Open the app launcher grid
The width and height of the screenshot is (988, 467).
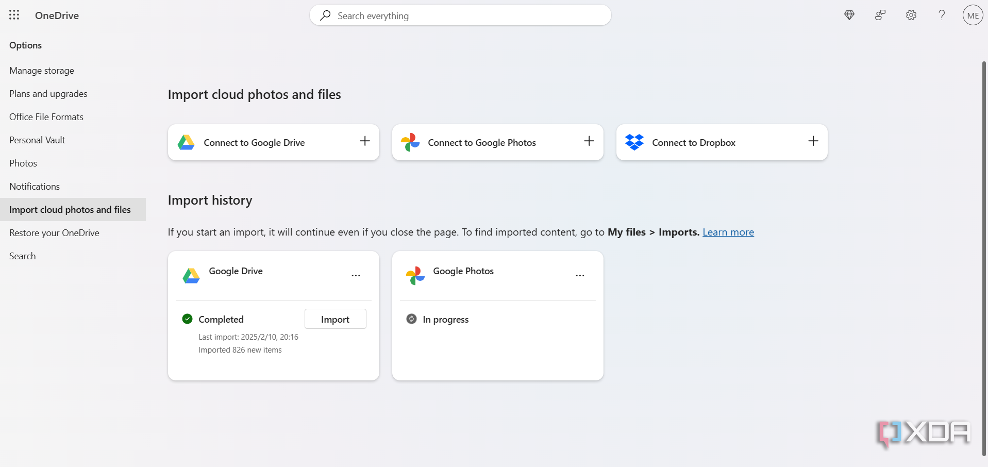(x=14, y=15)
